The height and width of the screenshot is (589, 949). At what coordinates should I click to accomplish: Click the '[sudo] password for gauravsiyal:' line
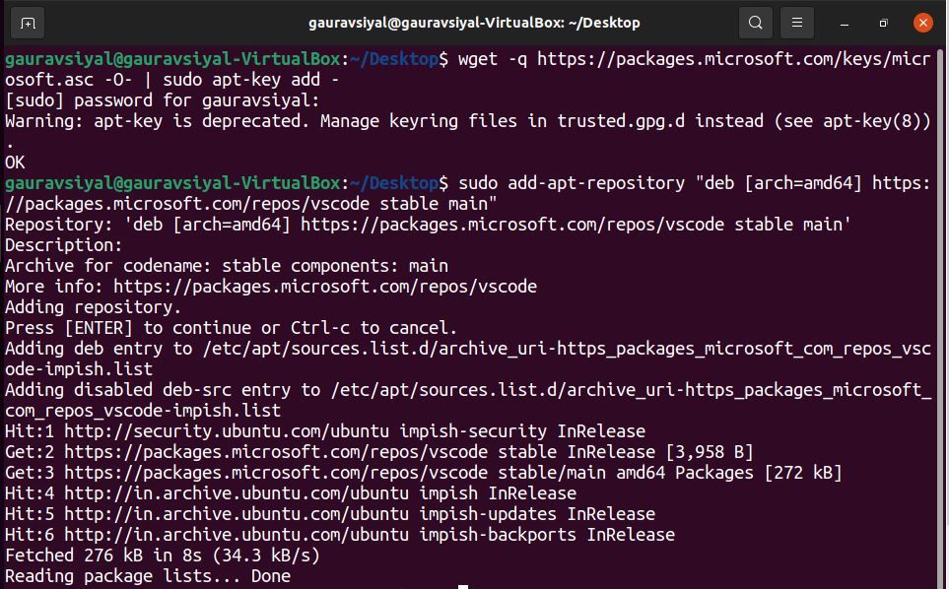163,100
